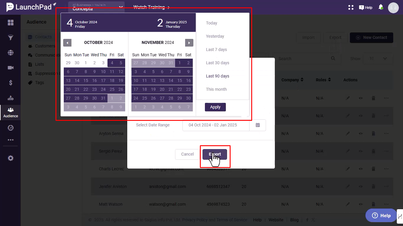Viewport: 403px width, 226px height.
Task: Open the dashboard grid icon in sidebar
Action: (x=11, y=23)
